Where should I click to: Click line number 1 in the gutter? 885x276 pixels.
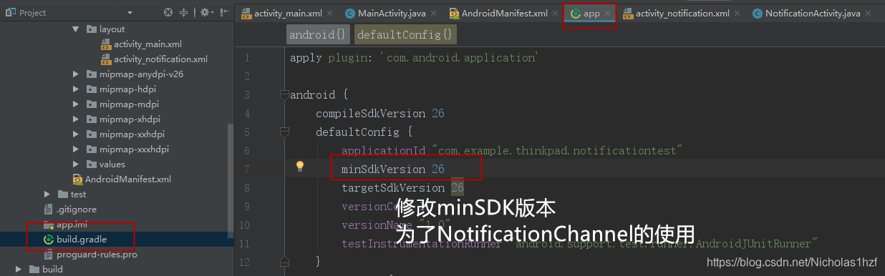(x=247, y=58)
